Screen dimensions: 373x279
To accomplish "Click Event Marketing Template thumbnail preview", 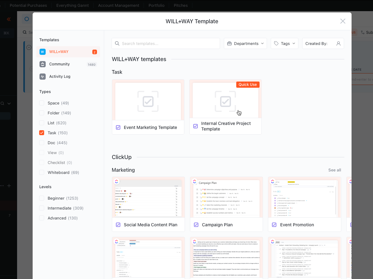I will point(148,100).
